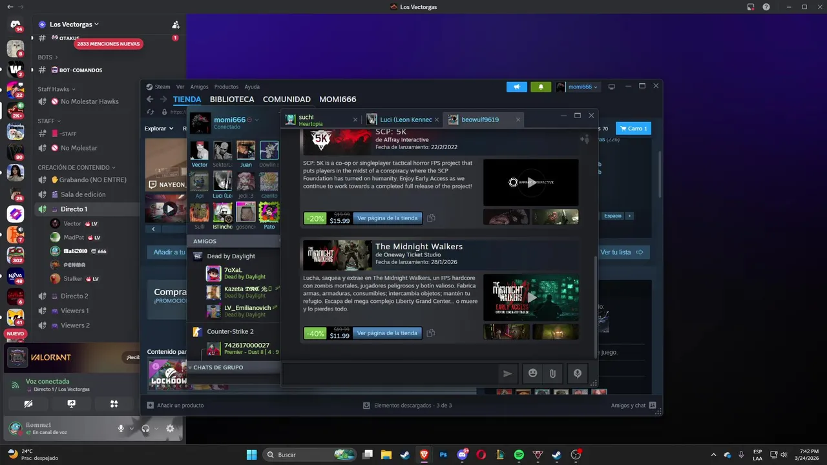
Task: Open Steam's Amigos menu
Action: coord(200,87)
